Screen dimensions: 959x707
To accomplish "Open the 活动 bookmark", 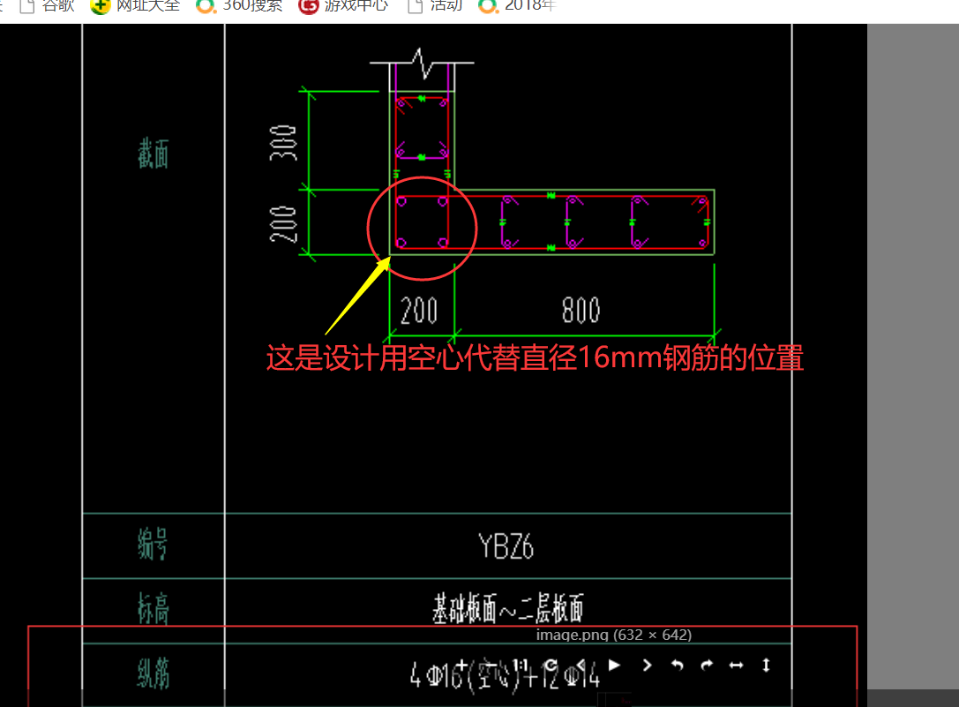I will click(435, 6).
